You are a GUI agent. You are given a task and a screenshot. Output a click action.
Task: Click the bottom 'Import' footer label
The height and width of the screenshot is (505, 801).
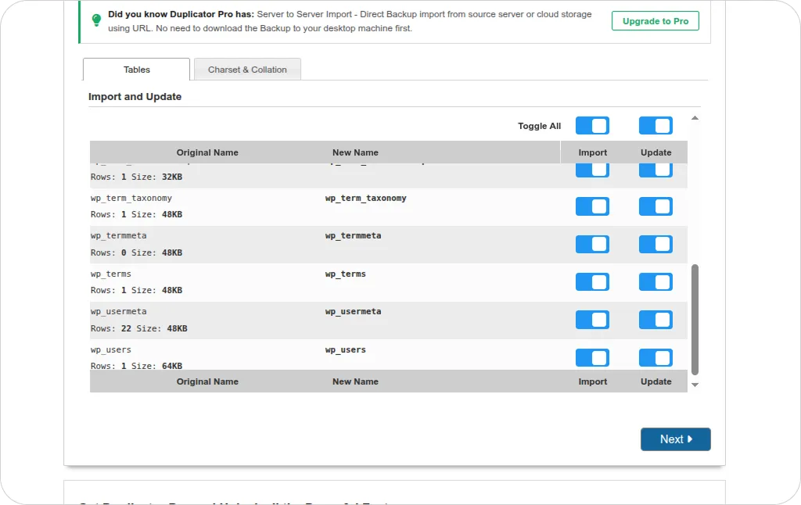(x=593, y=381)
